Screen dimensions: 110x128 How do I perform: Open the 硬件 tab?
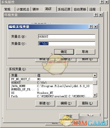click(x=37, y=9)
